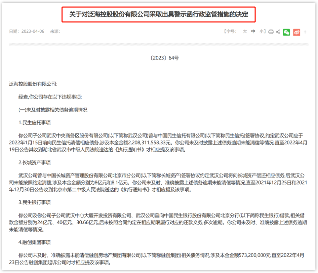Click document number 〔2023〕64号

point(164,58)
